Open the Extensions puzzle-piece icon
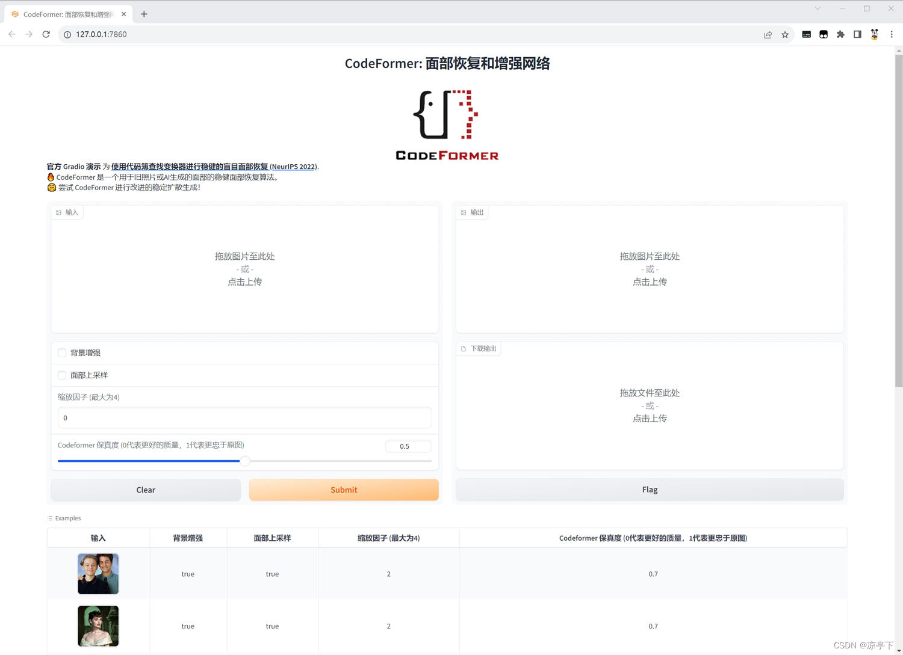This screenshot has width=903, height=655. (840, 34)
